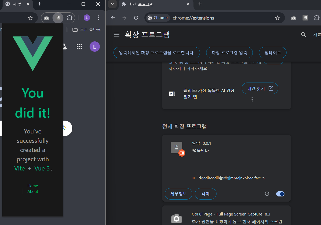
Task: Click the 전체 확장 프로그램 heading
Action: [x=185, y=126]
